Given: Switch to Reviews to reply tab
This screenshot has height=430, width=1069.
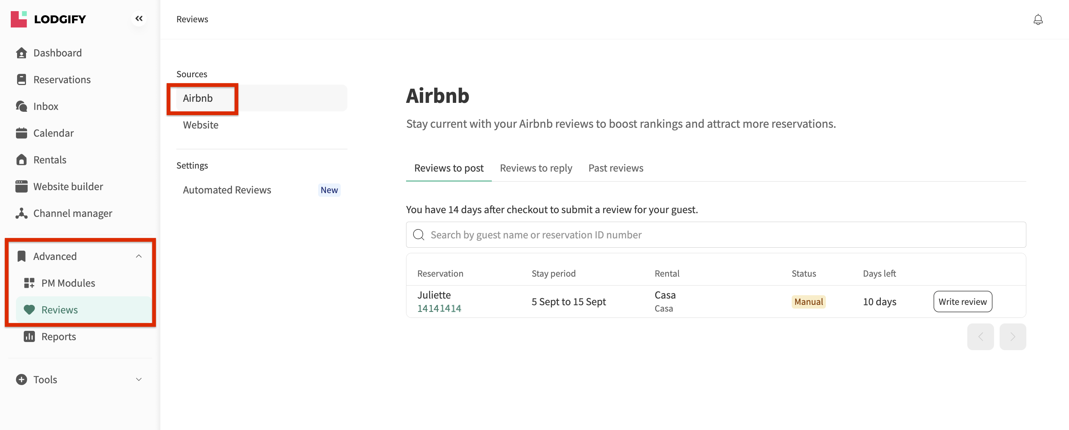Looking at the screenshot, I should (536, 168).
